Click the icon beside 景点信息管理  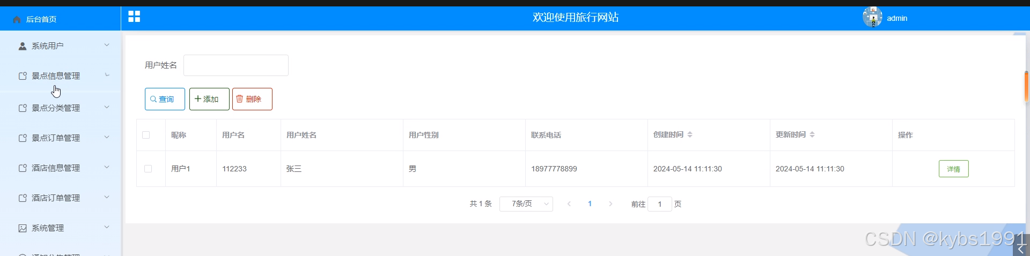23,76
